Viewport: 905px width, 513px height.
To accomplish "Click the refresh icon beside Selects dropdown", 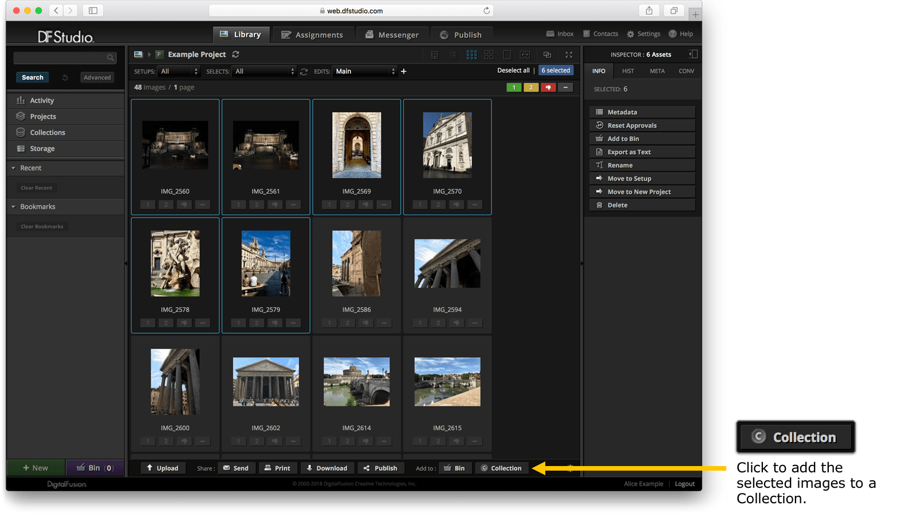I will [x=304, y=72].
